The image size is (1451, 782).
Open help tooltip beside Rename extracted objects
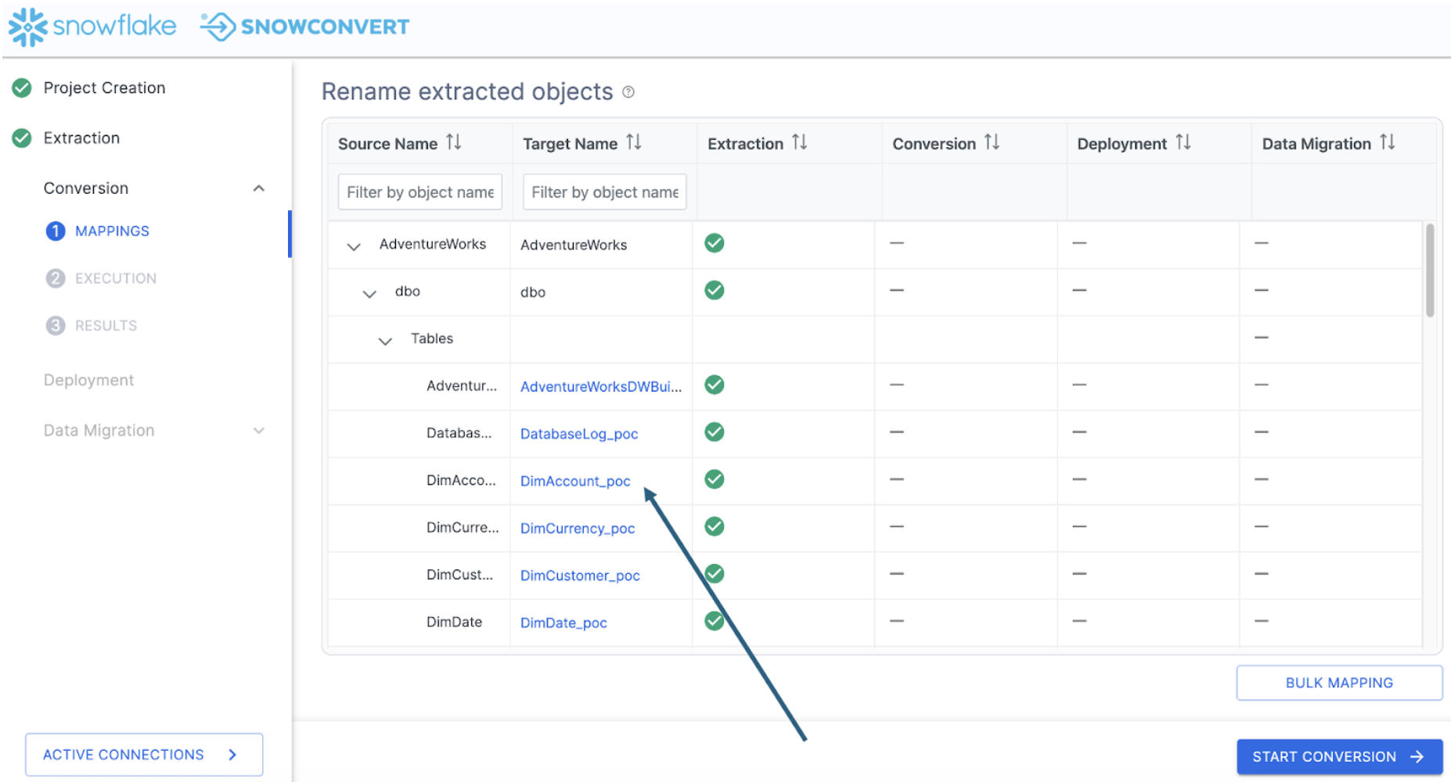pos(628,92)
